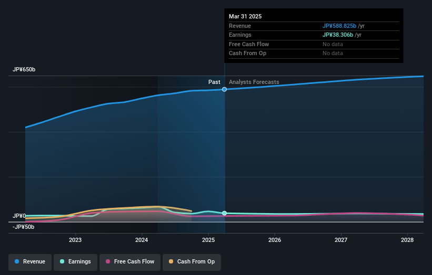Click the Revenue tooltip row label
432x275 pixels.
240,26
